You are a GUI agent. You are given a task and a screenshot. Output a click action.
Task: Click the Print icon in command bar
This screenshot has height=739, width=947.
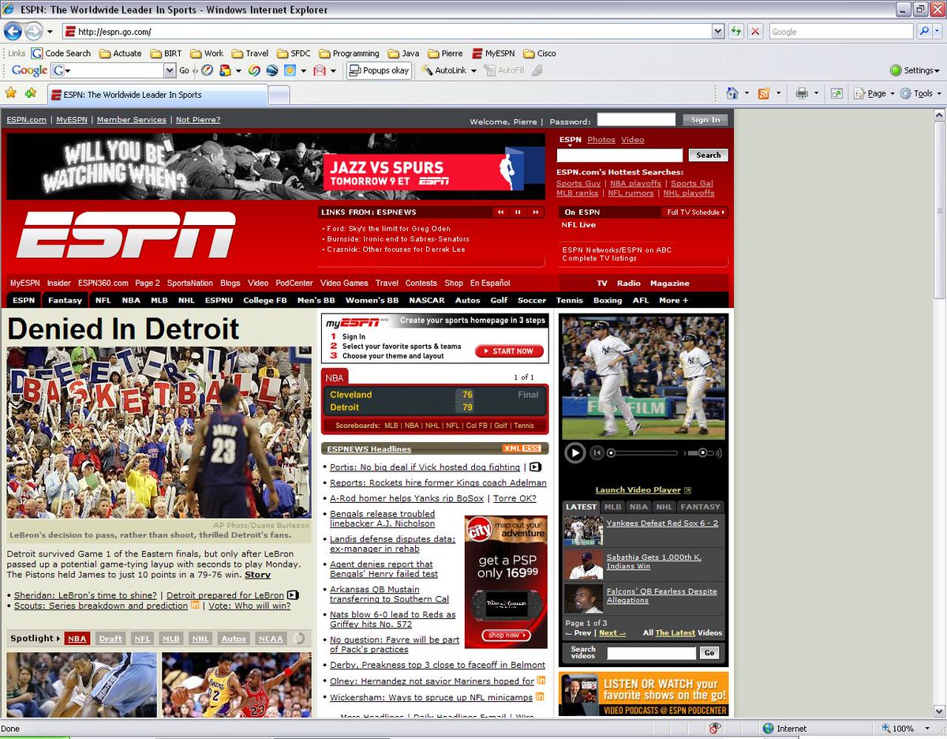[x=802, y=93]
